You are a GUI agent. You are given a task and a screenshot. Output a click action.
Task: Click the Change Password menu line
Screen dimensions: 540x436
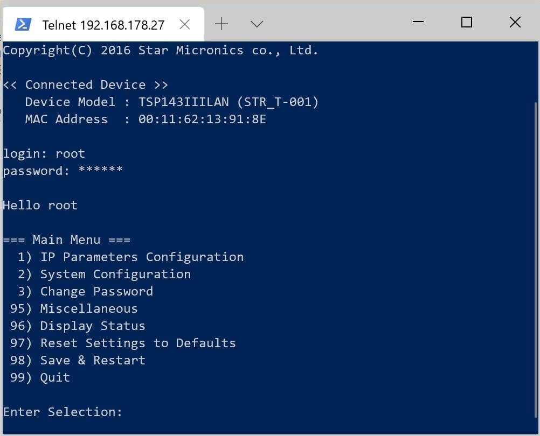point(85,291)
